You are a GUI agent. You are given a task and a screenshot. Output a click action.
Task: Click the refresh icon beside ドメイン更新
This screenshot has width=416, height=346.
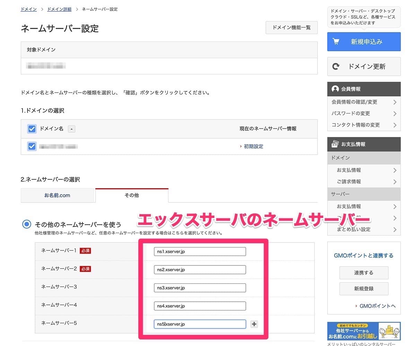[x=335, y=66]
